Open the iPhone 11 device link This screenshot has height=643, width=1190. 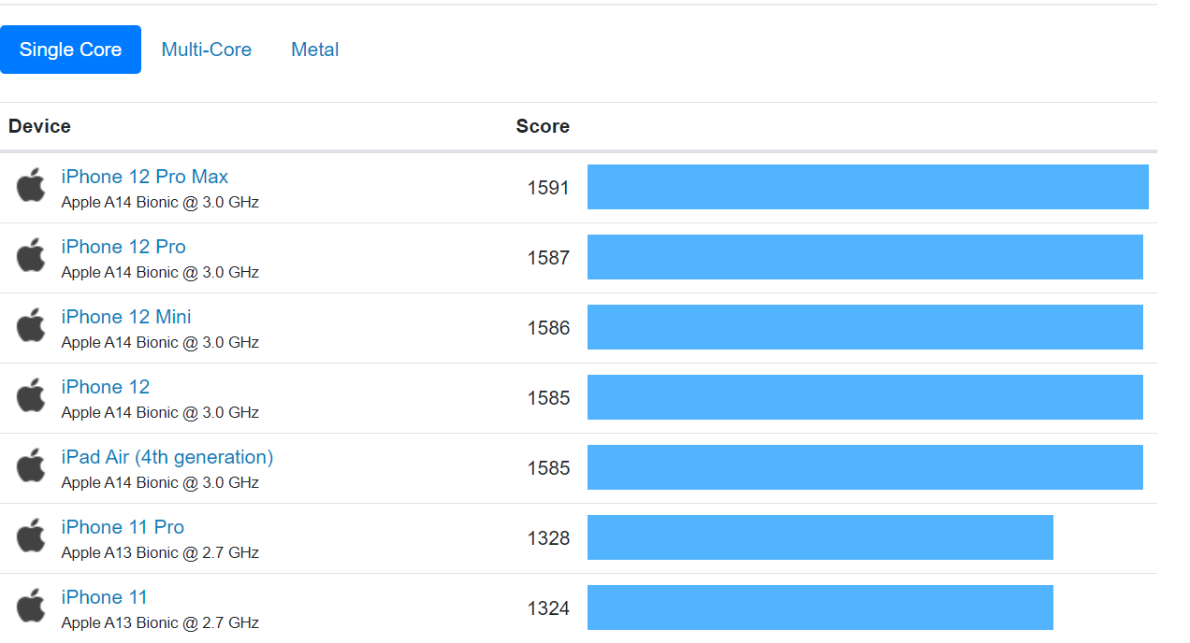click(104, 597)
